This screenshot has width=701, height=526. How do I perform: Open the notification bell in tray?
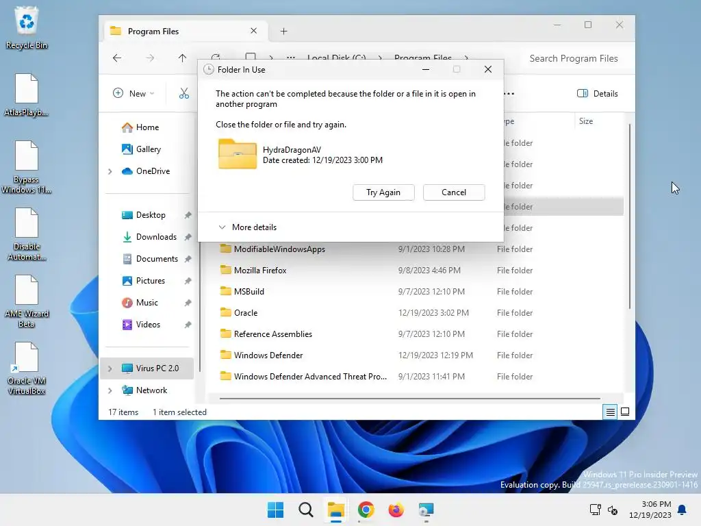682,510
